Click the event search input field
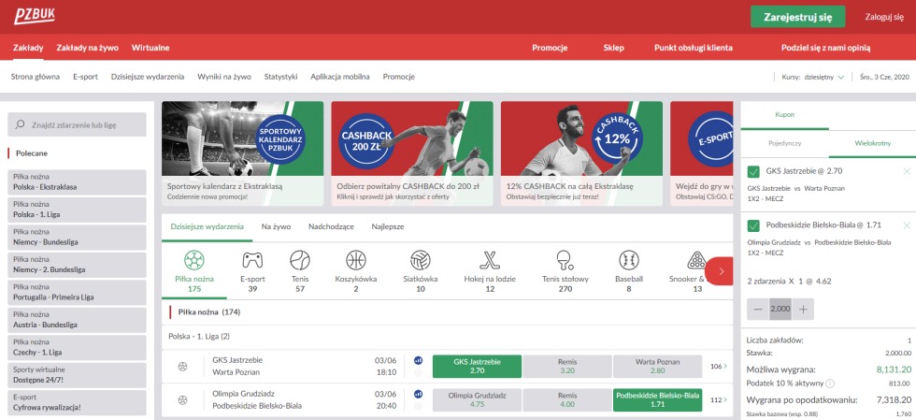This screenshot has width=916, height=420. [77, 124]
